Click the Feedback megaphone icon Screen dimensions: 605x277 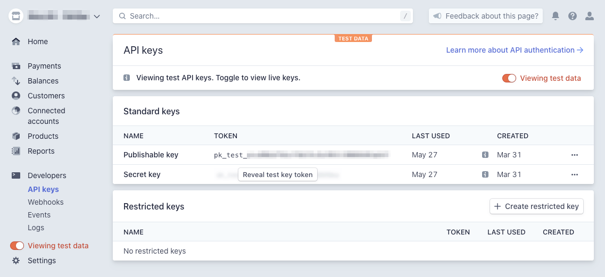click(437, 16)
